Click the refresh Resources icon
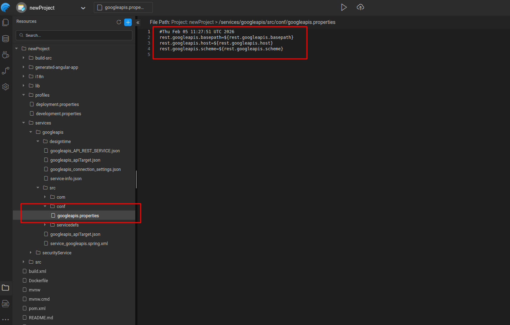Image resolution: width=510 pixels, height=325 pixels. coord(119,22)
